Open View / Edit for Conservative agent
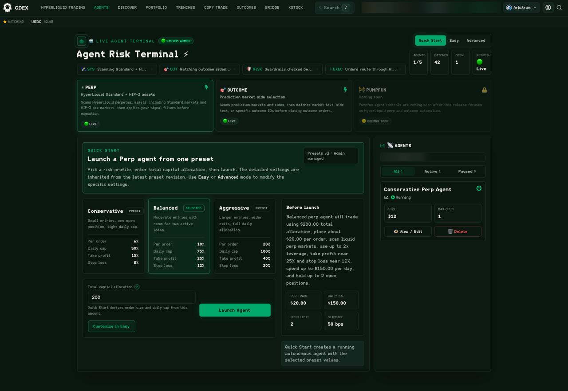The width and height of the screenshot is (568, 391). 408,231
